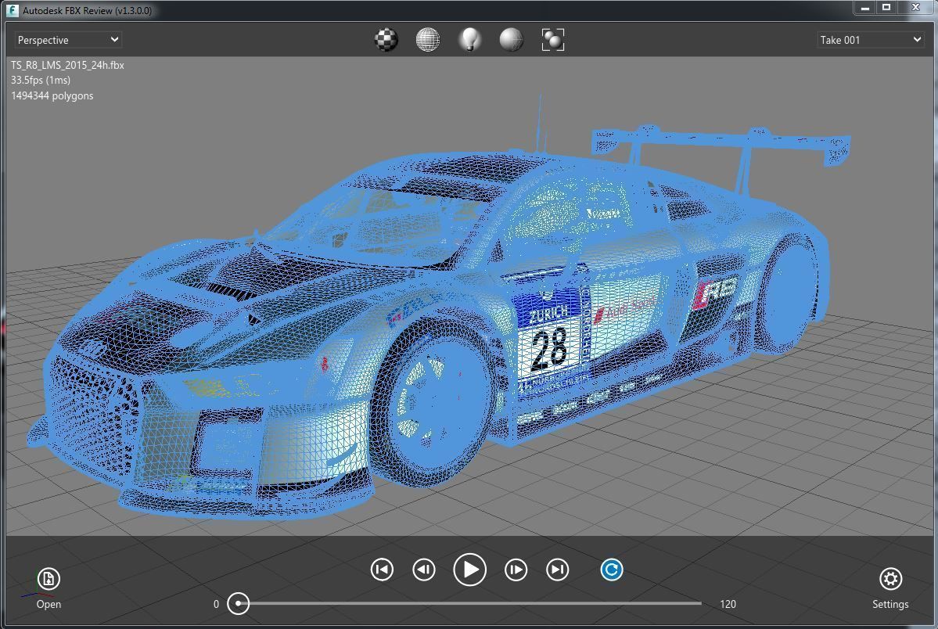Open the Settings gear
938x629 pixels.
[890, 588]
